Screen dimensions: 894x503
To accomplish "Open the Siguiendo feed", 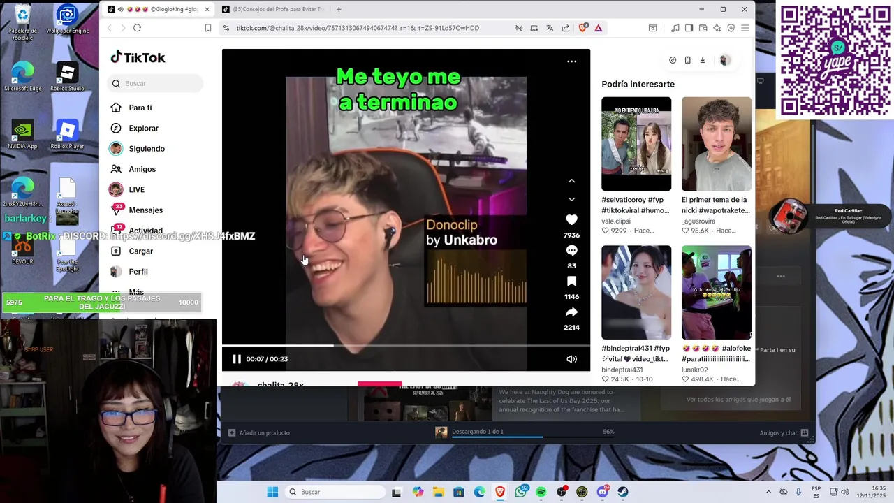I will point(146,148).
